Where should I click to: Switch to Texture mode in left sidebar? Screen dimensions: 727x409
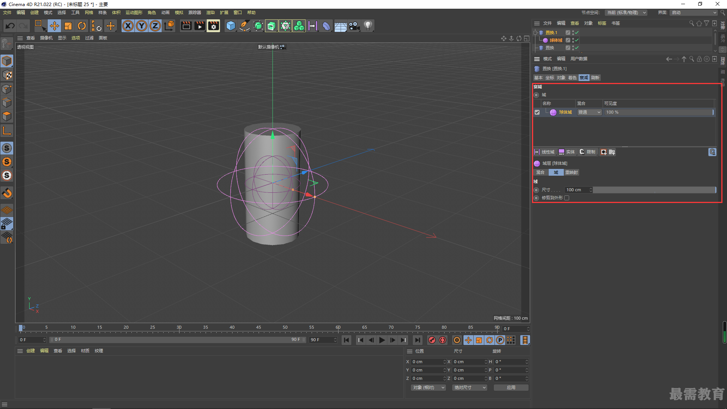pos(7,75)
